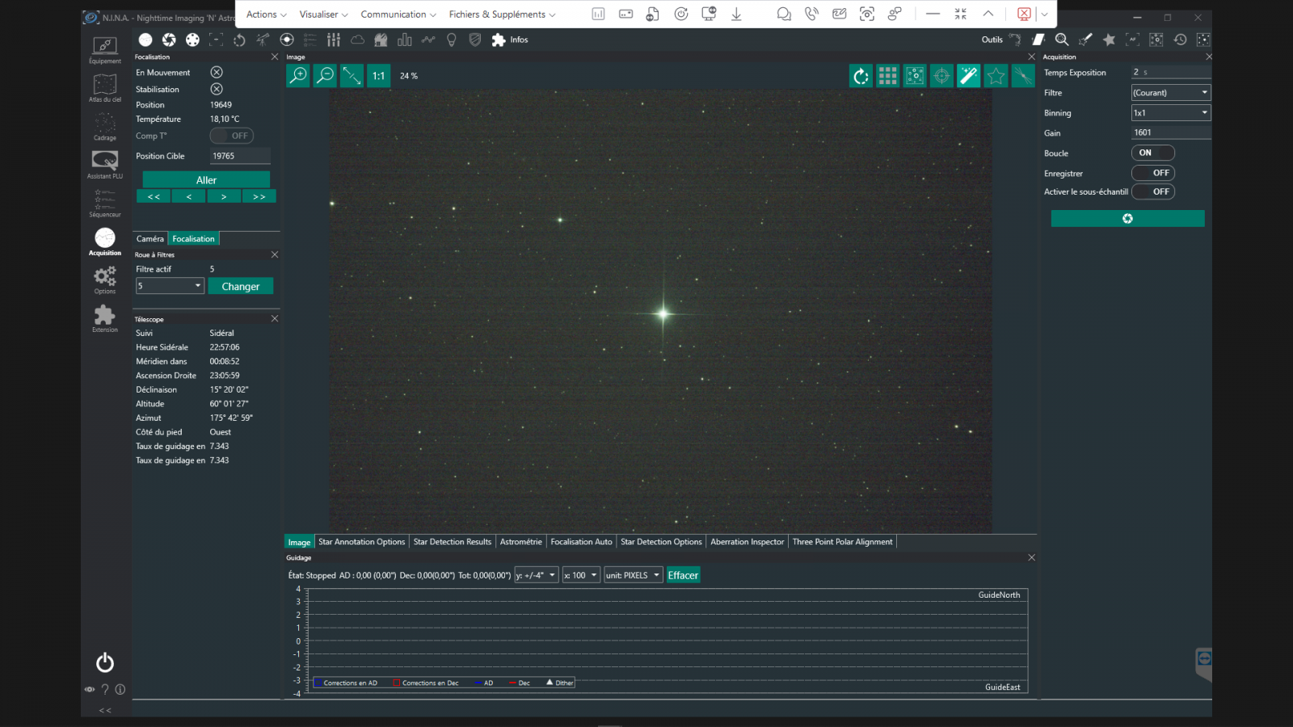The image size is (1293, 727).
Task: Click the Changer filter button
Action: click(241, 286)
